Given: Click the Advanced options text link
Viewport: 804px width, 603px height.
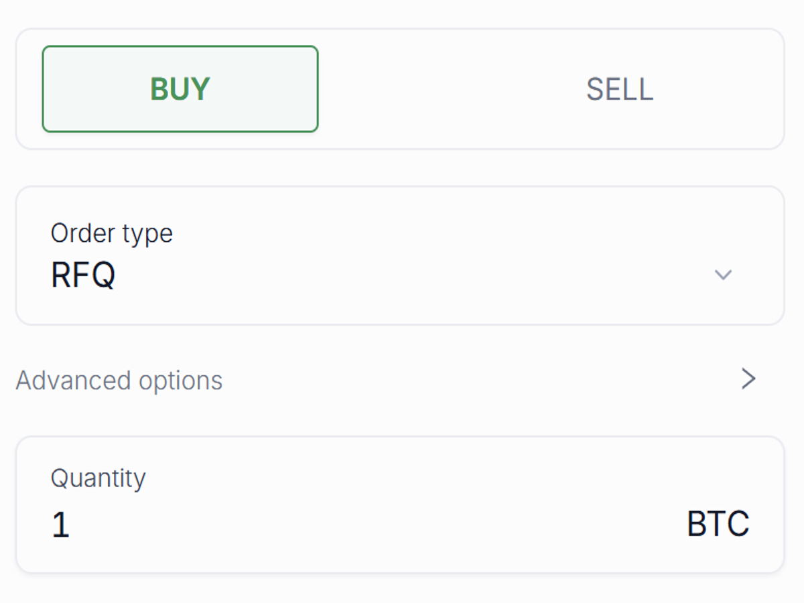Looking at the screenshot, I should pyautogui.click(x=119, y=381).
